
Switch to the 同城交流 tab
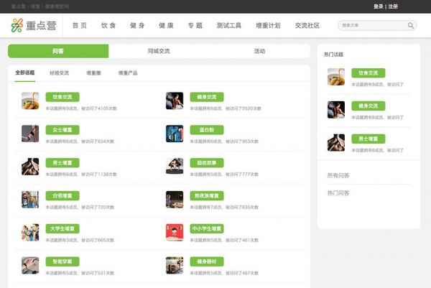pos(159,52)
